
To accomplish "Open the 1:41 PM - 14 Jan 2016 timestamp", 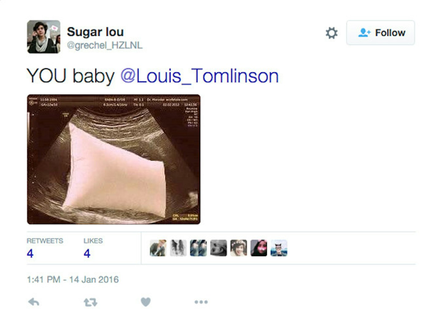I will pyautogui.click(x=73, y=279).
